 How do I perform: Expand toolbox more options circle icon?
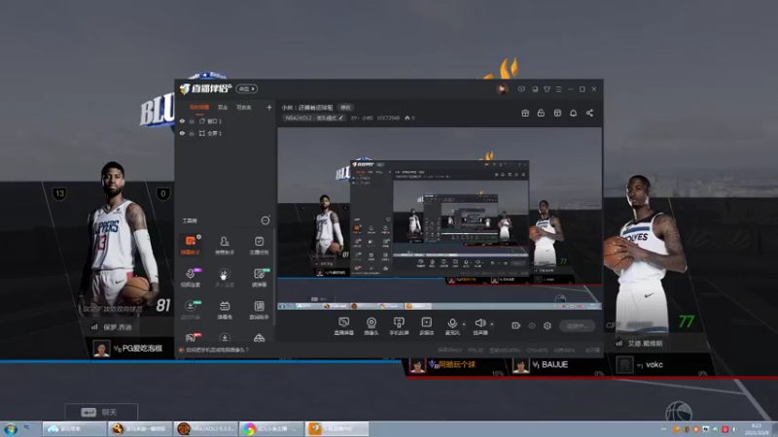pyautogui.click(x=265, y=220)
